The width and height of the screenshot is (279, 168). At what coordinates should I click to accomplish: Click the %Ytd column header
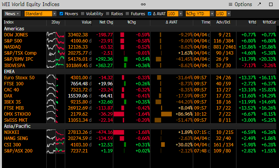[x=252, y=22]
